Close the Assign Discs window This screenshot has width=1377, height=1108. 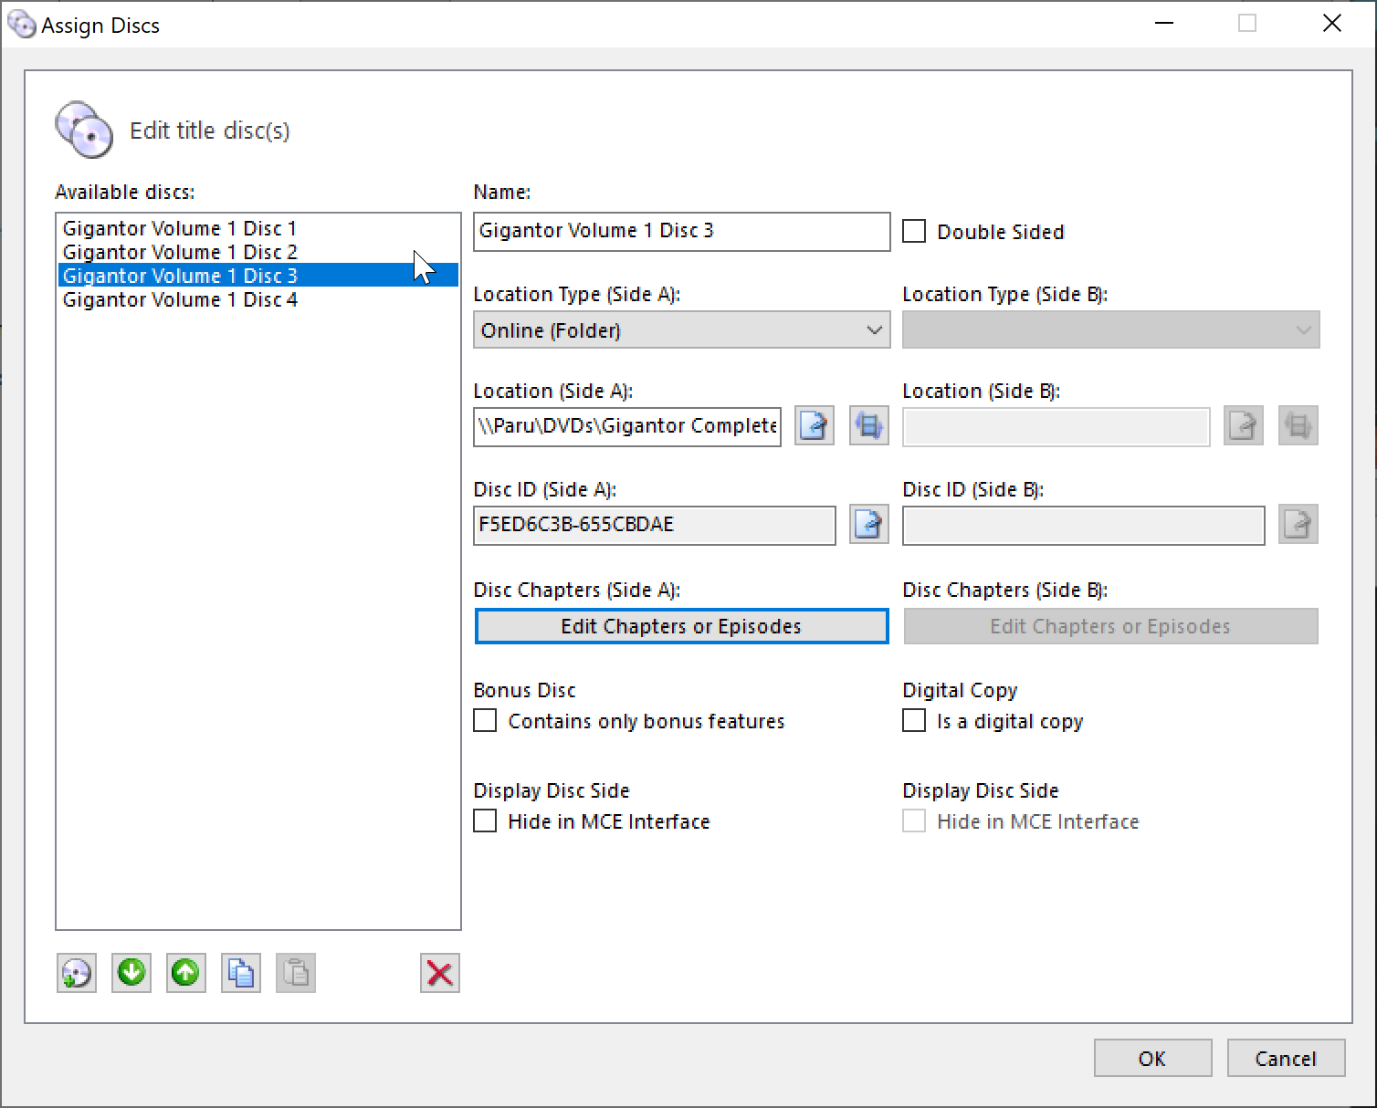[1332, 24]
